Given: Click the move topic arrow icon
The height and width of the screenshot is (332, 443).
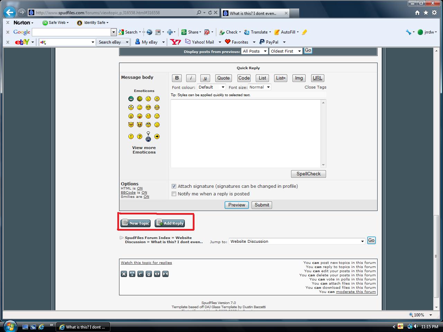Looking at the screenshot, I should point(141,274).
